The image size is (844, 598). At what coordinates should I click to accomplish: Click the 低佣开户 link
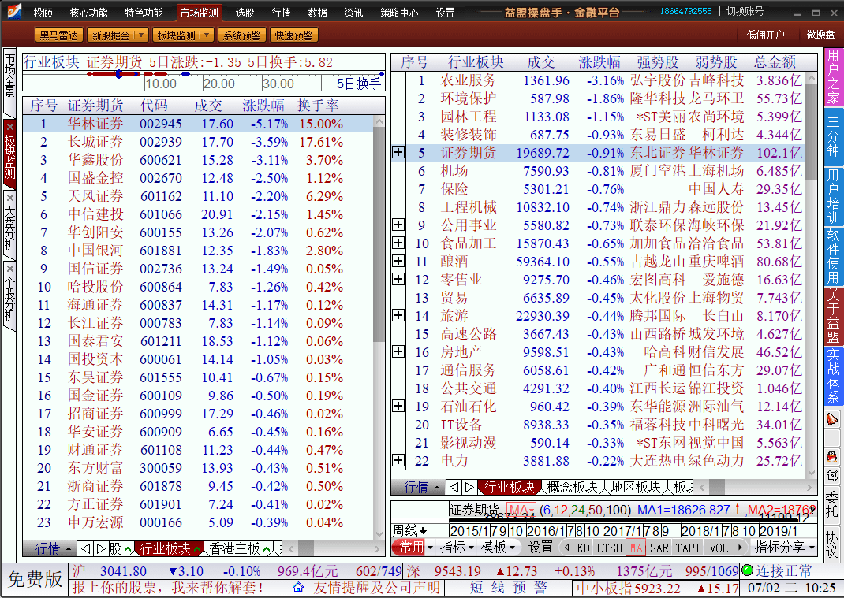click(765, 35)
